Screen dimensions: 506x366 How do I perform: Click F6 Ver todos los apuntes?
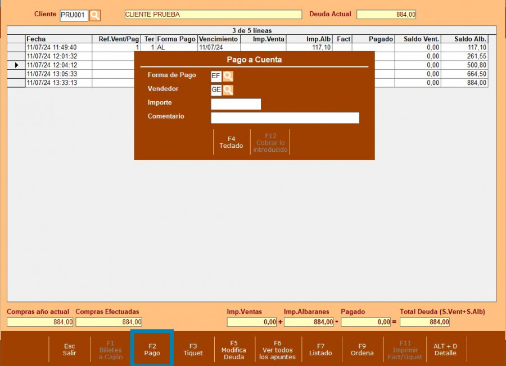pyautogui.click(x=277, y=350)
